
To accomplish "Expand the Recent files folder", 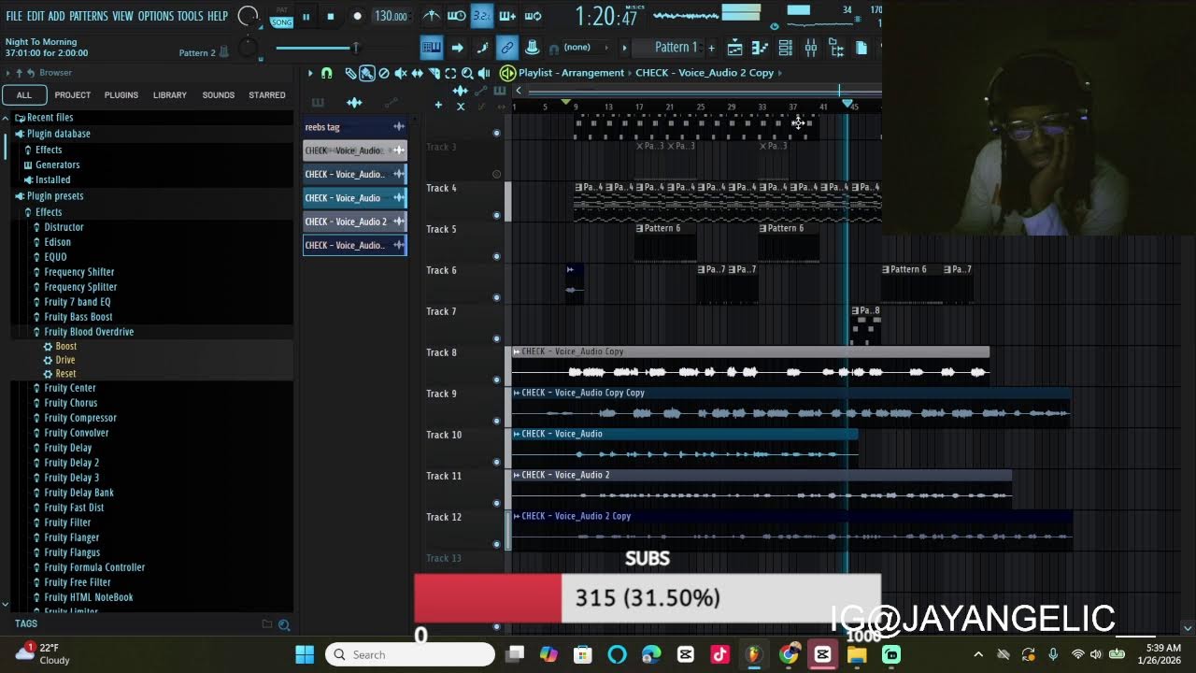I will (50, 118).
